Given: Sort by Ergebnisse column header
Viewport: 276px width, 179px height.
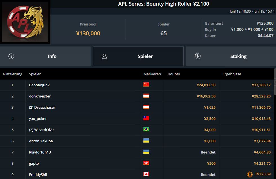Looking at the screenshot, I should click(x=232, y=74).
